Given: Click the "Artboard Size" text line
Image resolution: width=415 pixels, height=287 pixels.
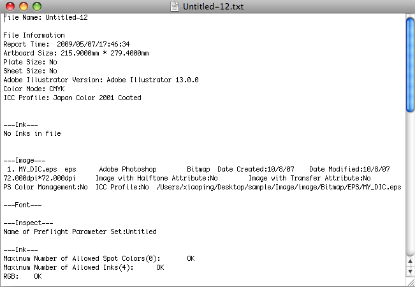Looking at the screenshot, I should point(76,54).
